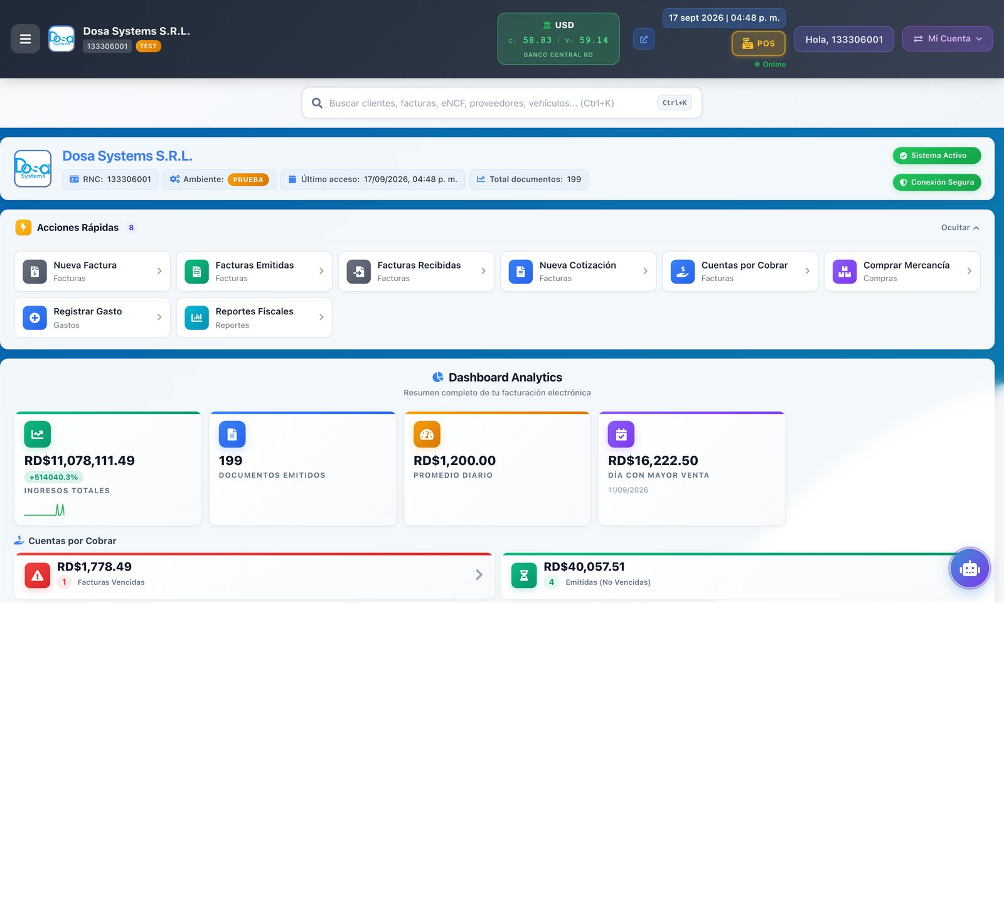This screenshot has width=1004, height=905.
Task: Click the Ingresos Totales chart icon
Action: 38,434
